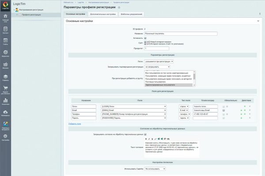The width and height of the screenshot is (265, 176).
Task: Add page to favorites with star icon
Action: point(119,7)
